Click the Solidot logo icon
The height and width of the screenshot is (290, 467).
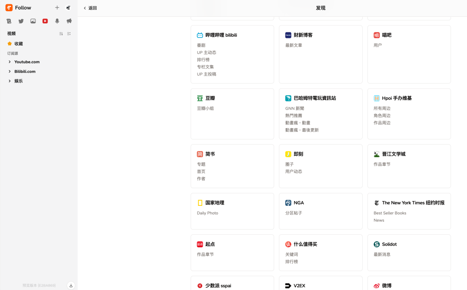[377, 244]
